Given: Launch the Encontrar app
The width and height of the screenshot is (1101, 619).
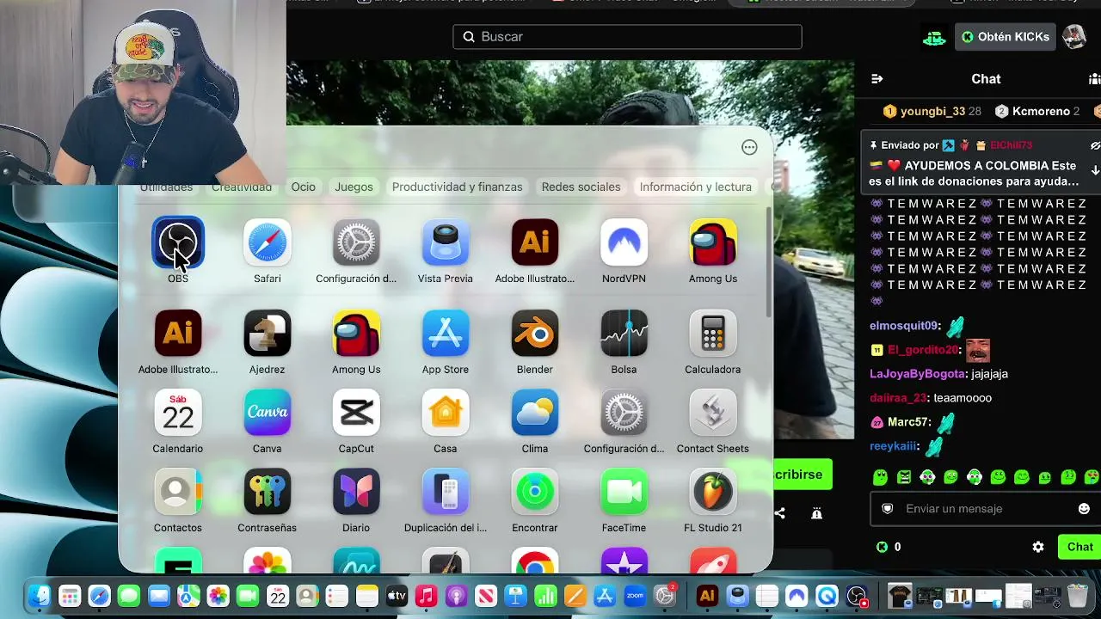Looking at the screenshot, I should point(535,492).
